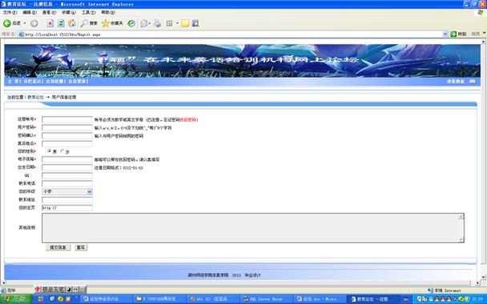
Task: Print the page using the printer icon
Action: [158, 23]
